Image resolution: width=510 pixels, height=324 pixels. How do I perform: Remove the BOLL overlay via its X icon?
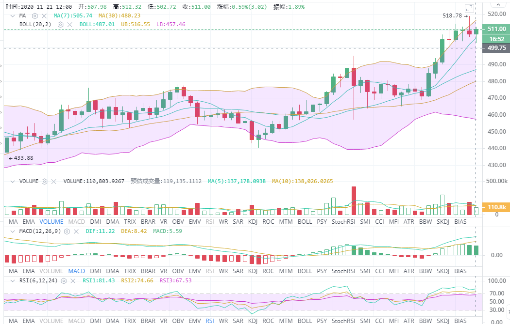[x=70, y=24]
